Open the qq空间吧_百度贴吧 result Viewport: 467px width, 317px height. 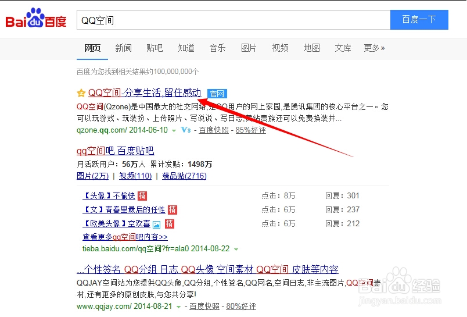tap(115, 151)
